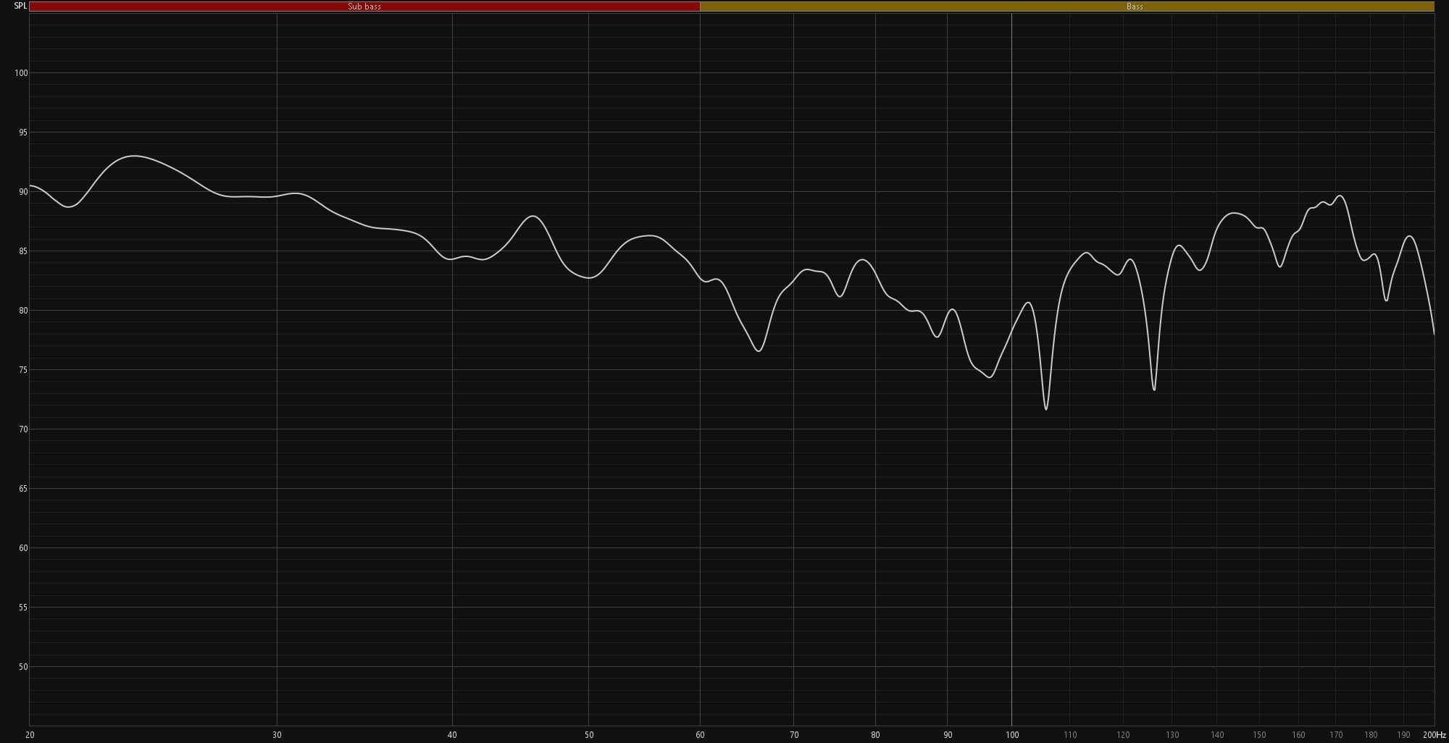The height and width of the screenshot is (743, 1449).
Task: Click the red Sub bass band label
Action: (x=364, y=7)
